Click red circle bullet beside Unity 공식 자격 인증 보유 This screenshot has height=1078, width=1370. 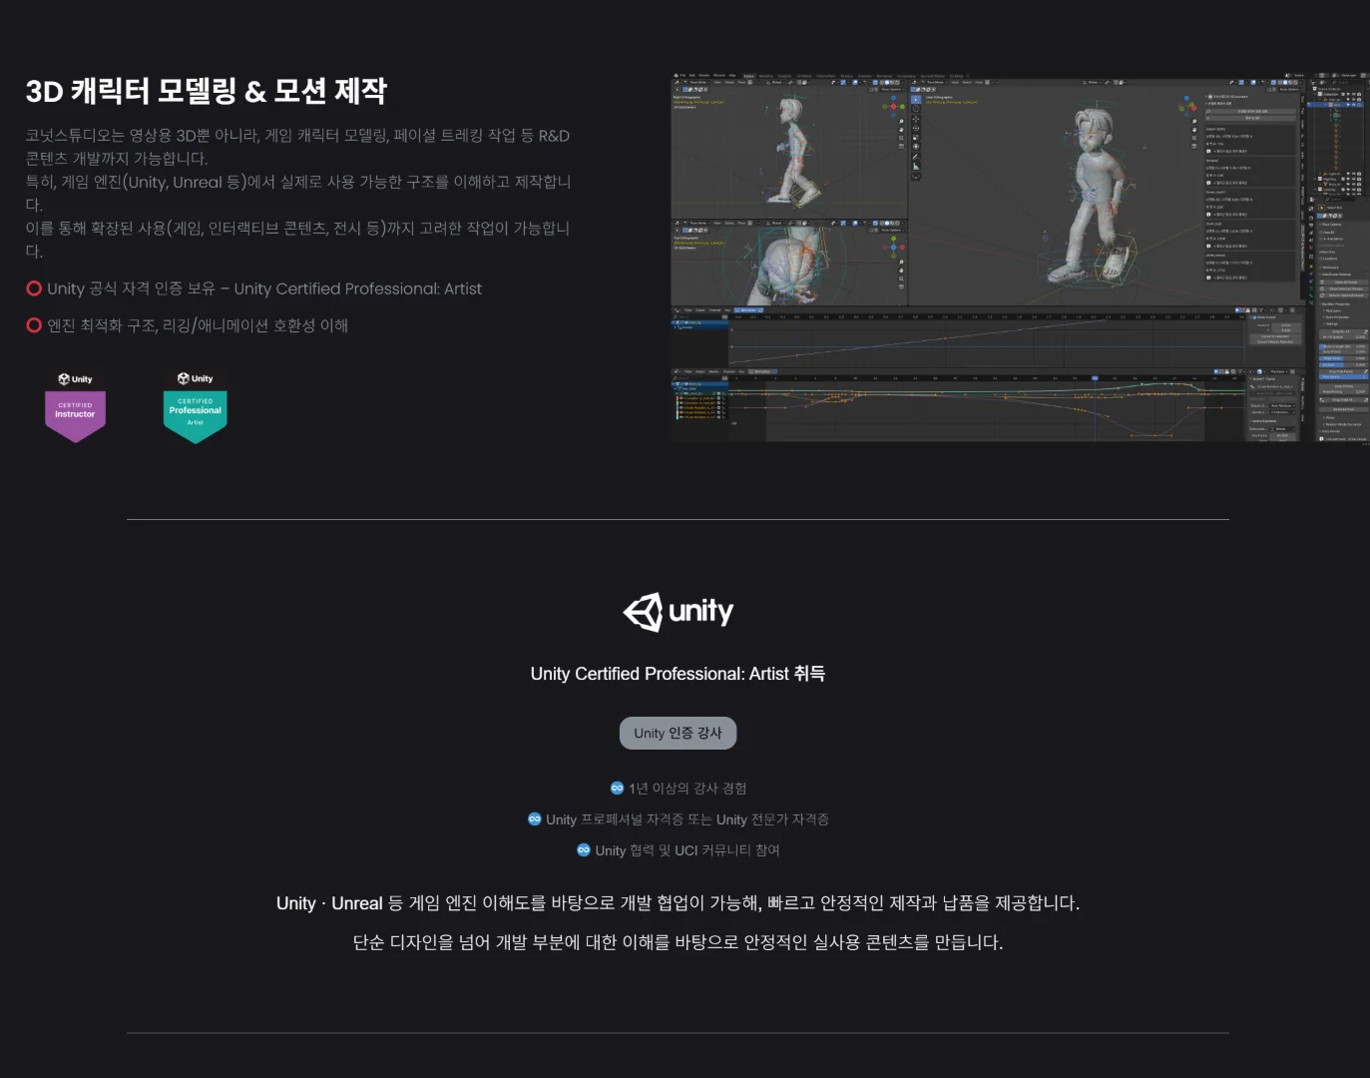click(x=34, y=288)
